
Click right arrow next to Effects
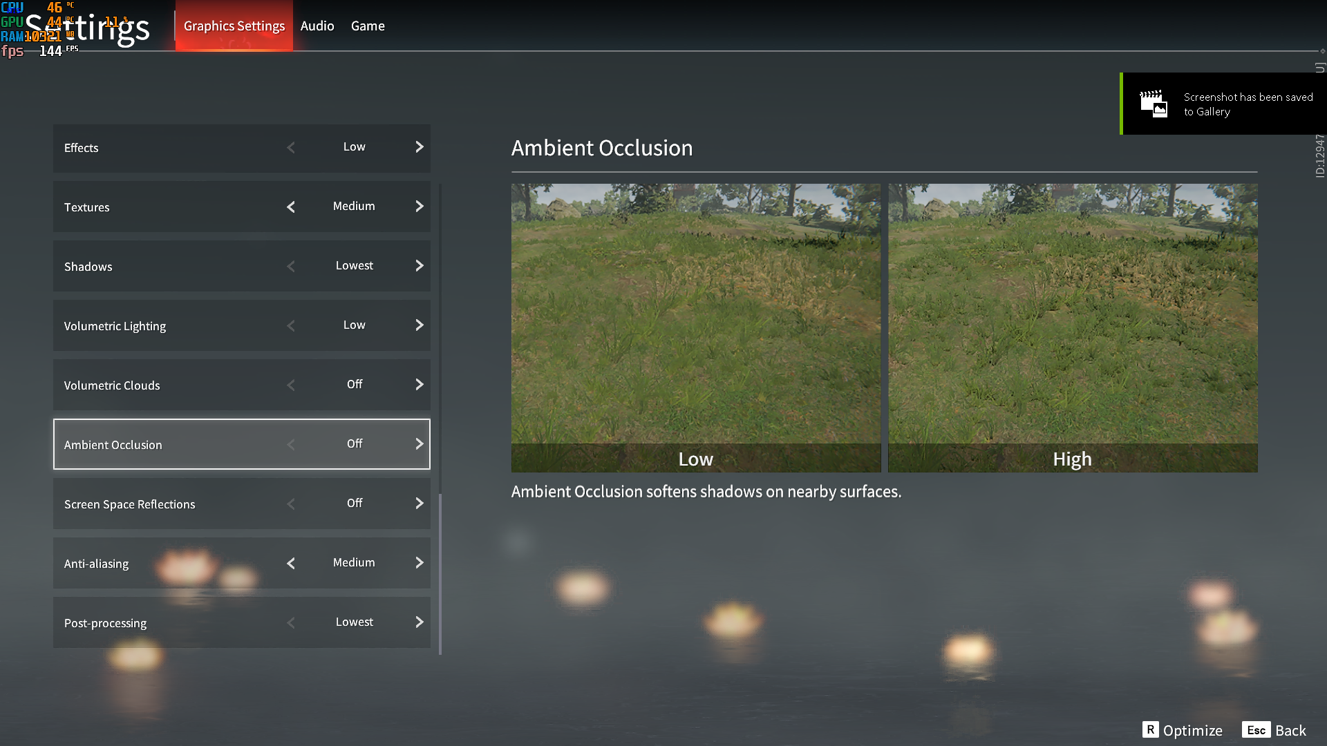pyautogui.click(x=419, y=147)
